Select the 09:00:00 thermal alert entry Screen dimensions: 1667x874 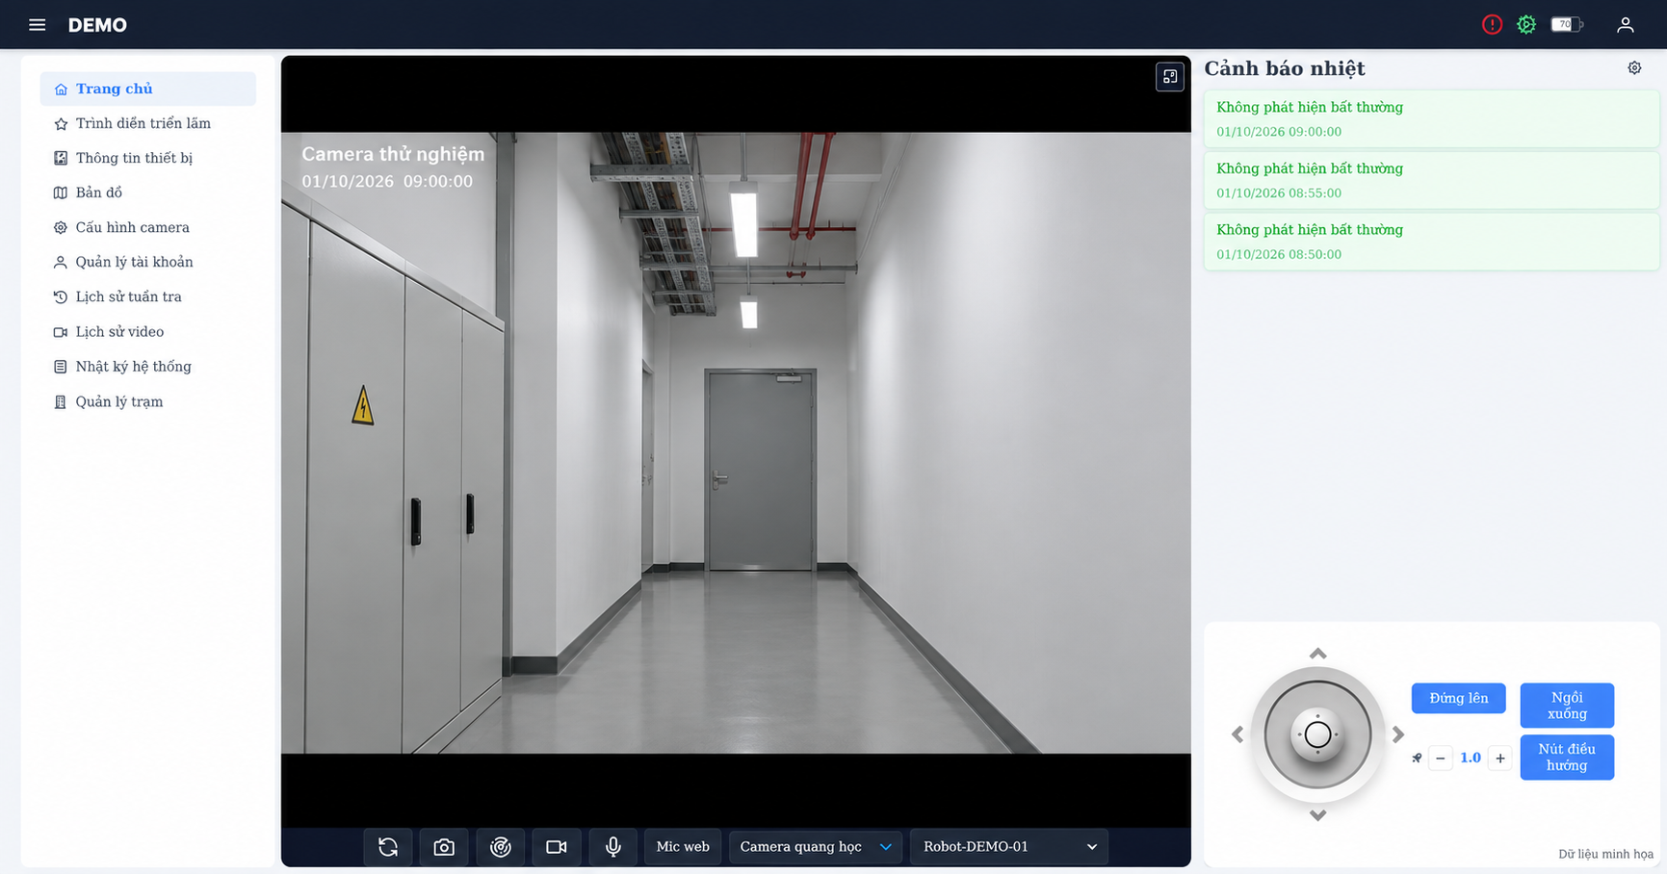[1431, 118]
